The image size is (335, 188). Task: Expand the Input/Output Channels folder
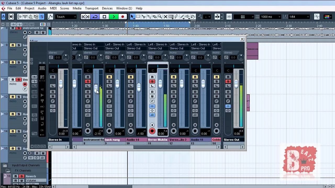5,165
